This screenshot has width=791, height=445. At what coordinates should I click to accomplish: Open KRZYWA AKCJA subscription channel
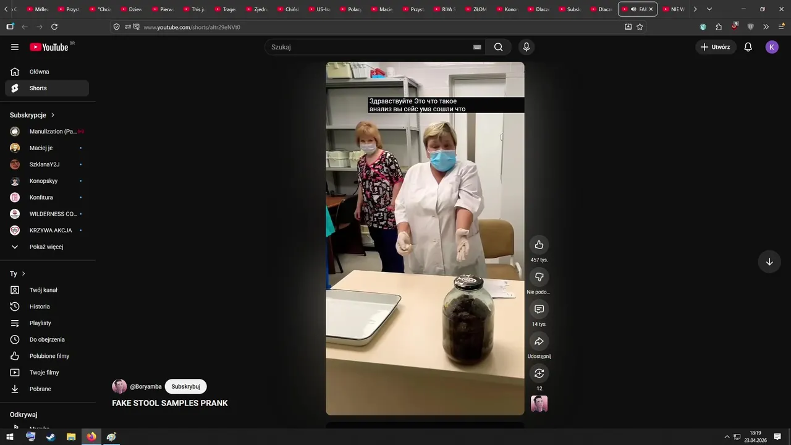pos(47,231)
